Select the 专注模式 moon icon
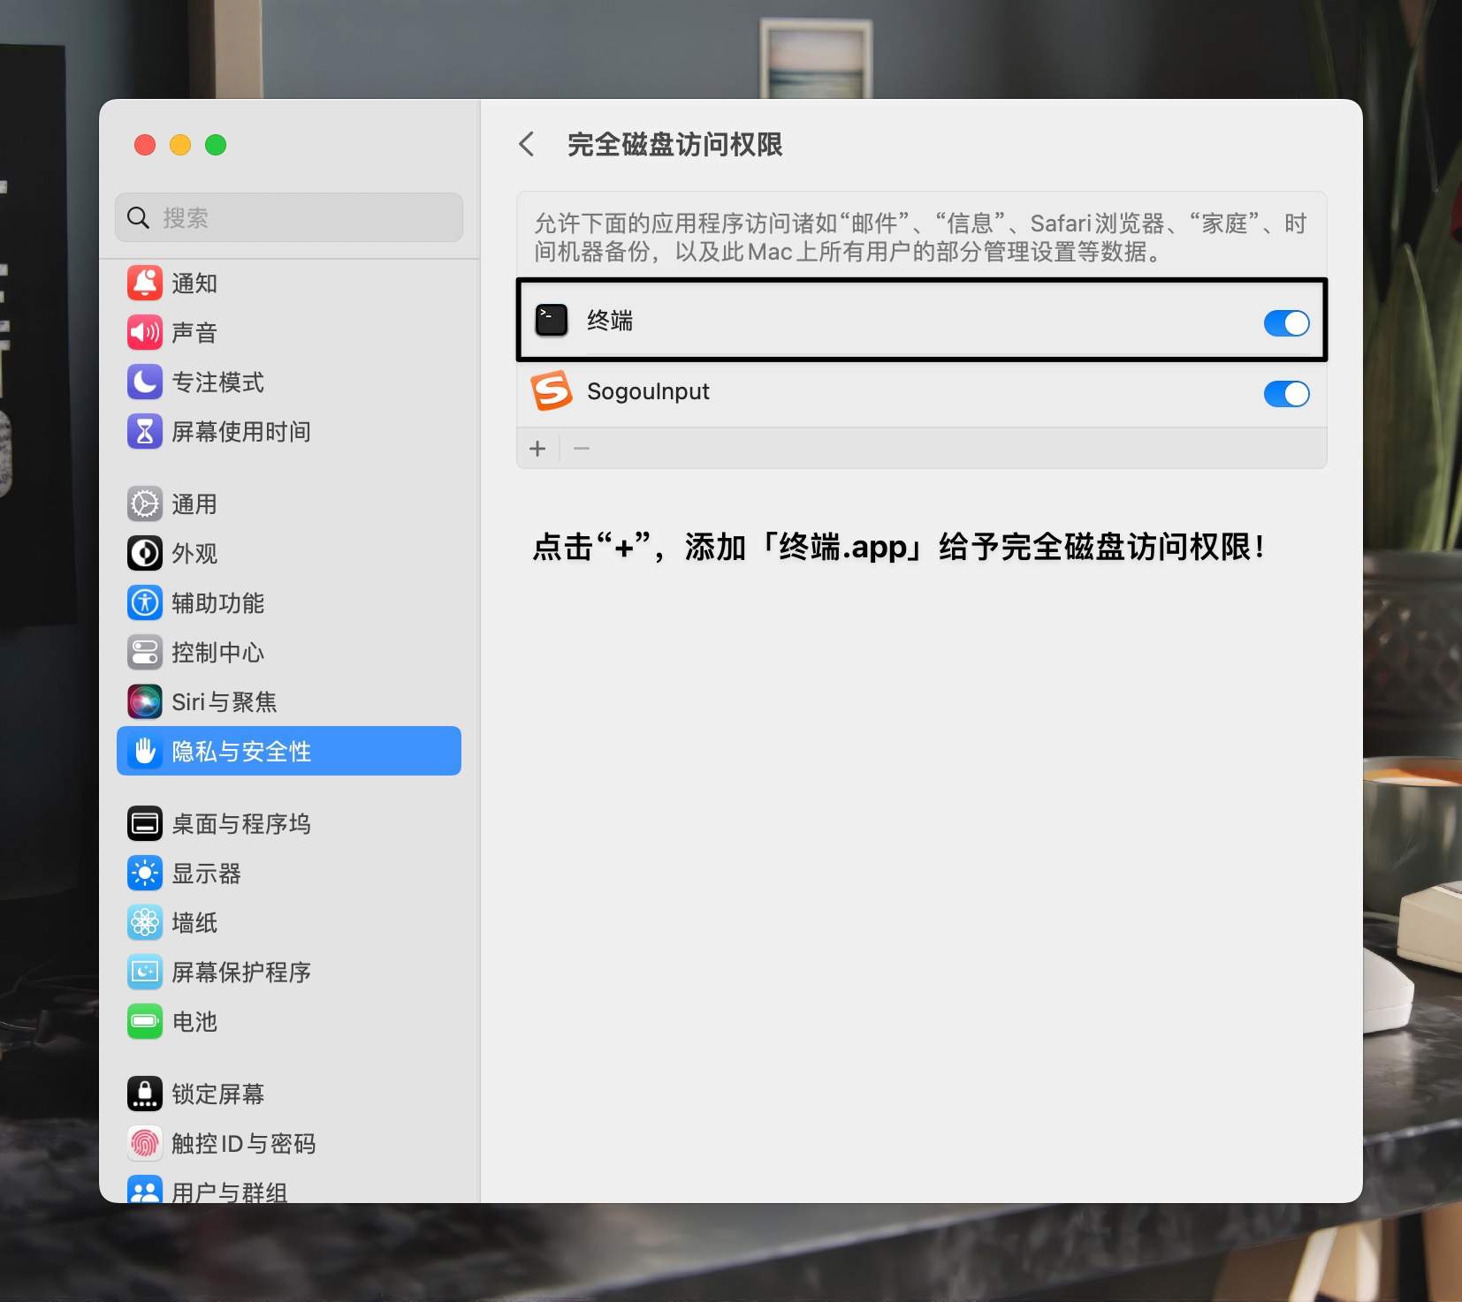 (x=145, y=382)
